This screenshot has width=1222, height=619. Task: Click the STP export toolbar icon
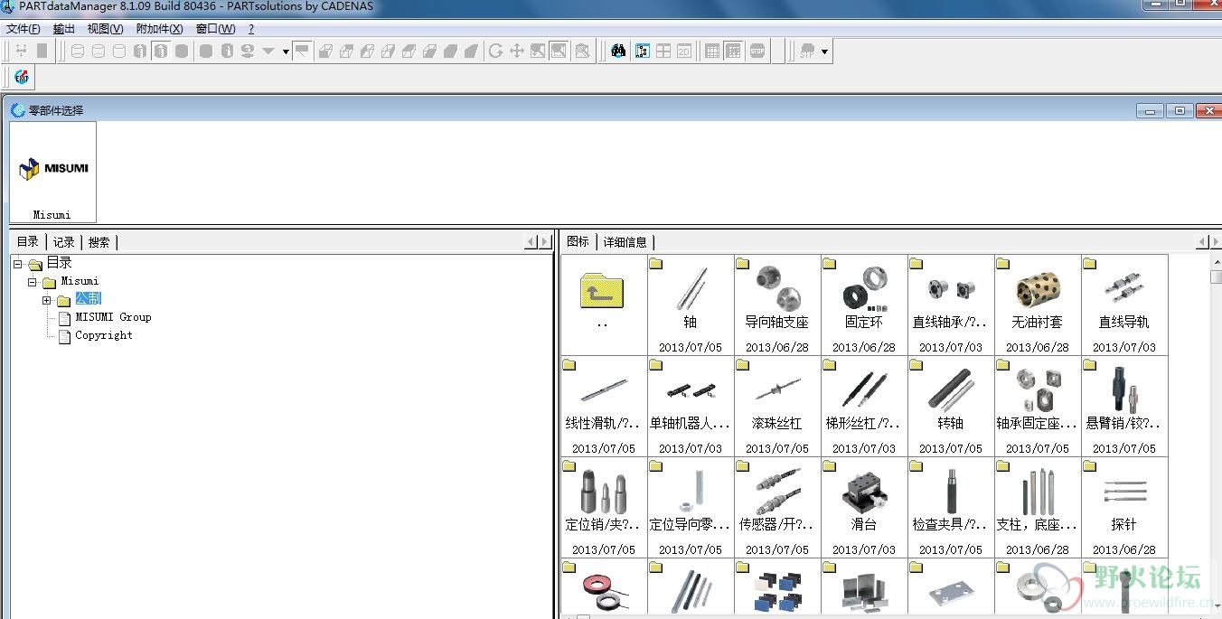click(807, 51)
